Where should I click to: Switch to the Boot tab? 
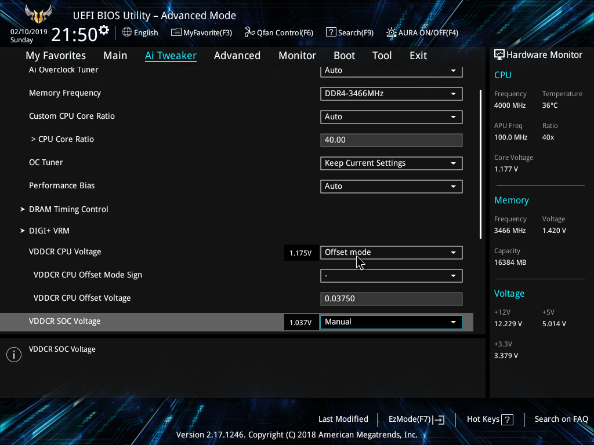tap(344, 56)
